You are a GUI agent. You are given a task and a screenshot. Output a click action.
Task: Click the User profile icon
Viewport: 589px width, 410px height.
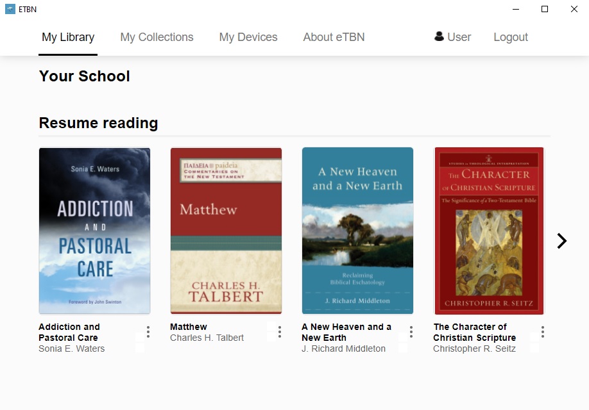point(439,37)
